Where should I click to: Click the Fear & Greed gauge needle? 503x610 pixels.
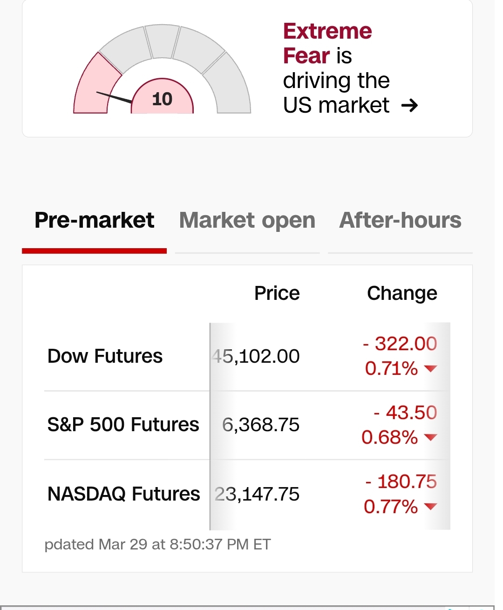(114, 97)
